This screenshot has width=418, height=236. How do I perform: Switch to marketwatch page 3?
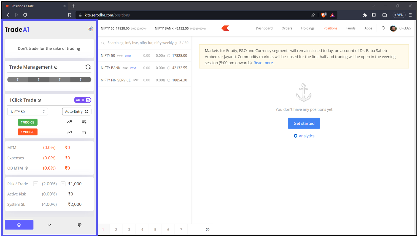coord(129,229)
